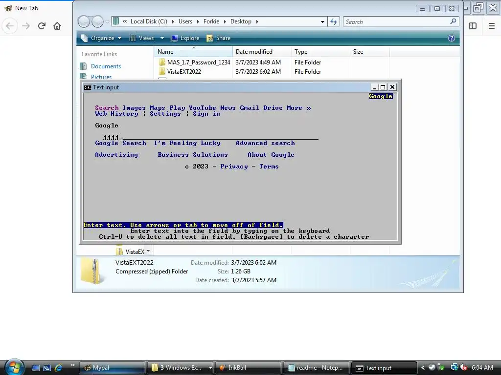Sort files by Name column

pos(194,52)
